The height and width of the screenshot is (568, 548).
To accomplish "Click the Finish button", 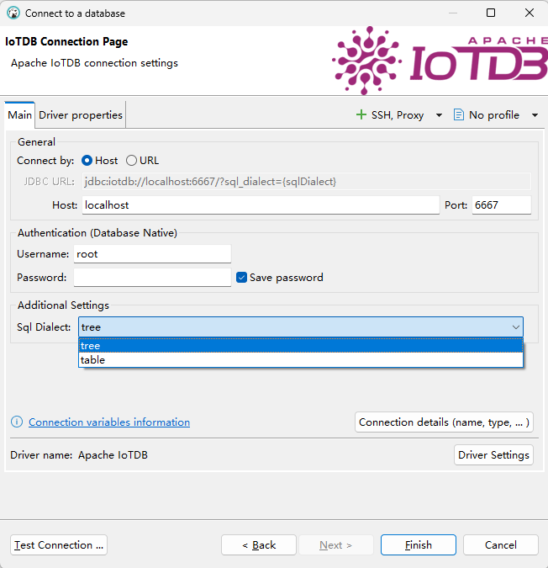I will (418, 545).
